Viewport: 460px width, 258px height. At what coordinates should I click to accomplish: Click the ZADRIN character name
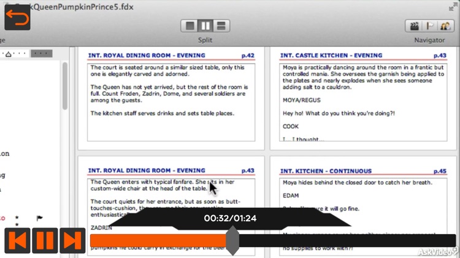[101, 227]
